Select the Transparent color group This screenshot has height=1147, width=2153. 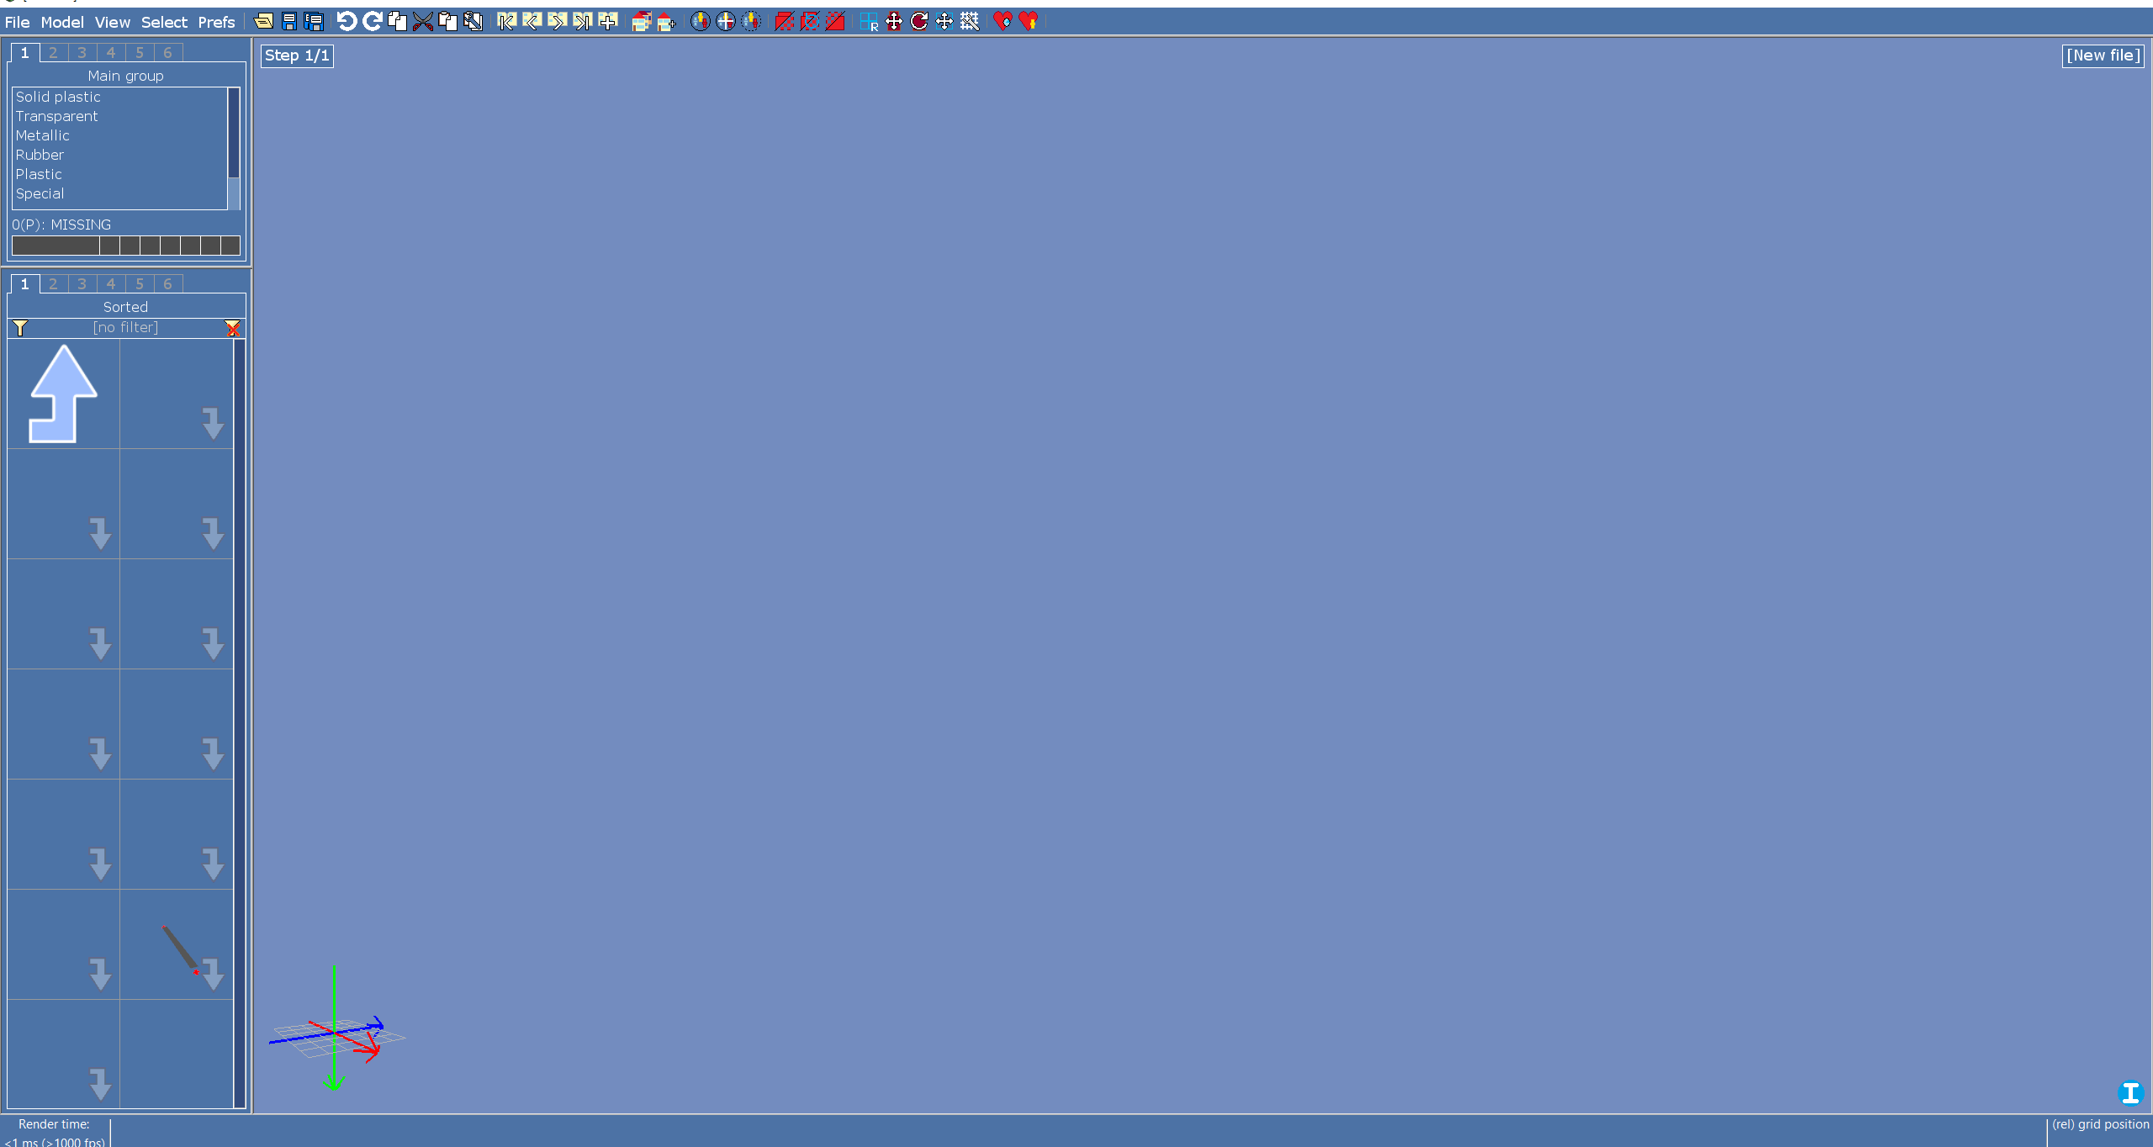coord(56,116)
